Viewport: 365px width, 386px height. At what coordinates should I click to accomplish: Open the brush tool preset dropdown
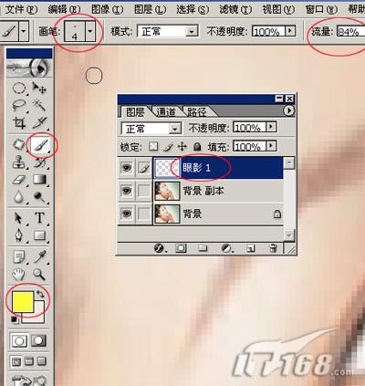tap(24, 31)
